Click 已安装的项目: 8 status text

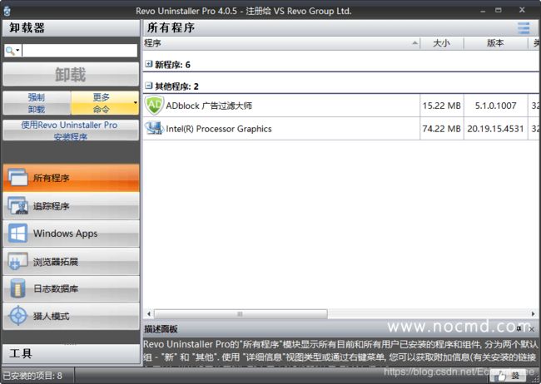(x=32, y=376)
